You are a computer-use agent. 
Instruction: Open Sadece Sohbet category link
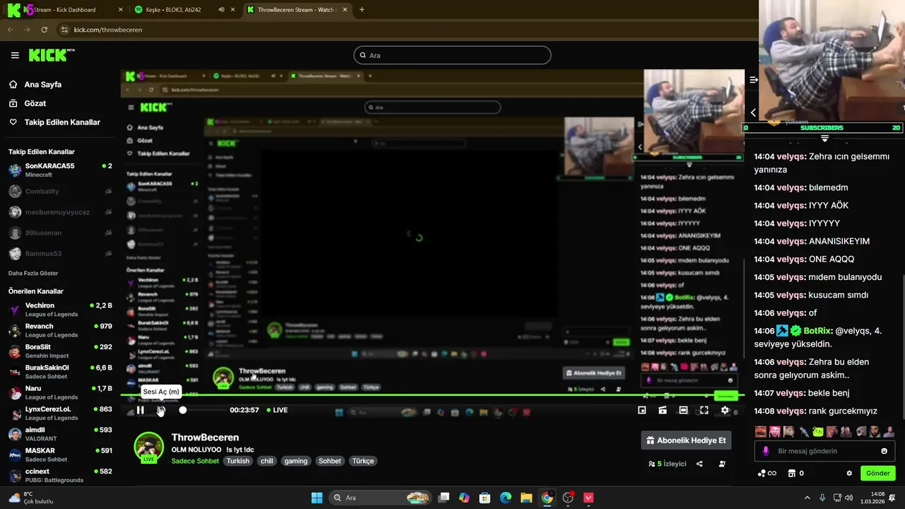point(195,461)
